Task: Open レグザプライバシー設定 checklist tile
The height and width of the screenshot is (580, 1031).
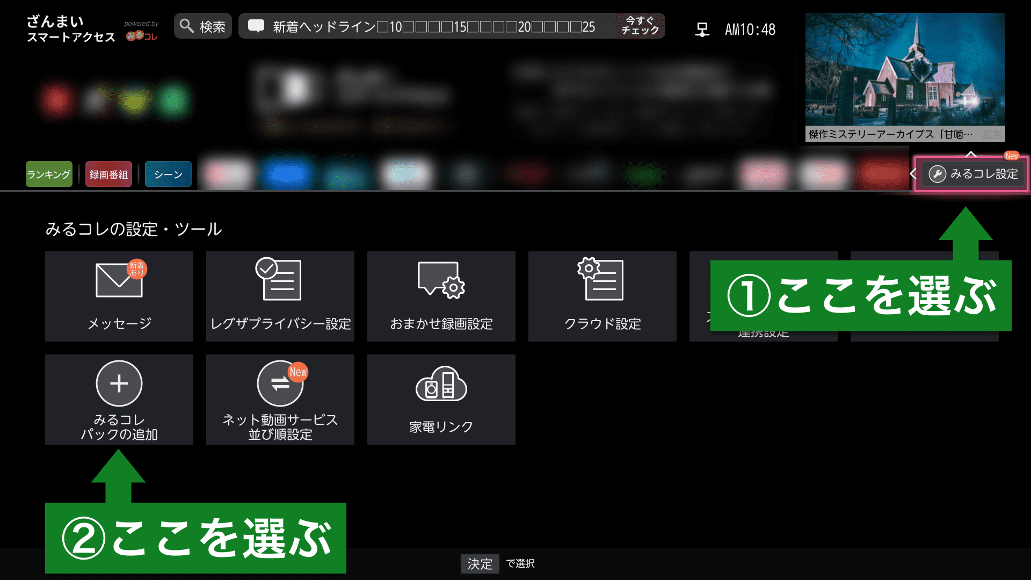Action: 280,296
